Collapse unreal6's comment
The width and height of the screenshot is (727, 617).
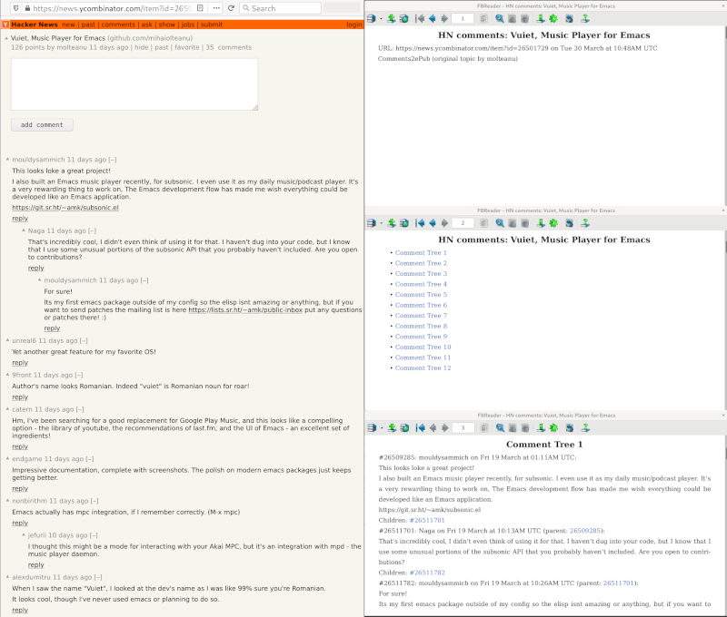(84, 340)
